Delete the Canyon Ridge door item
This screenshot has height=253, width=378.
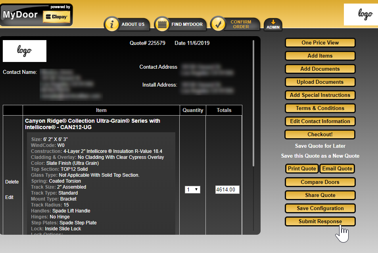[x=12, y=182]
